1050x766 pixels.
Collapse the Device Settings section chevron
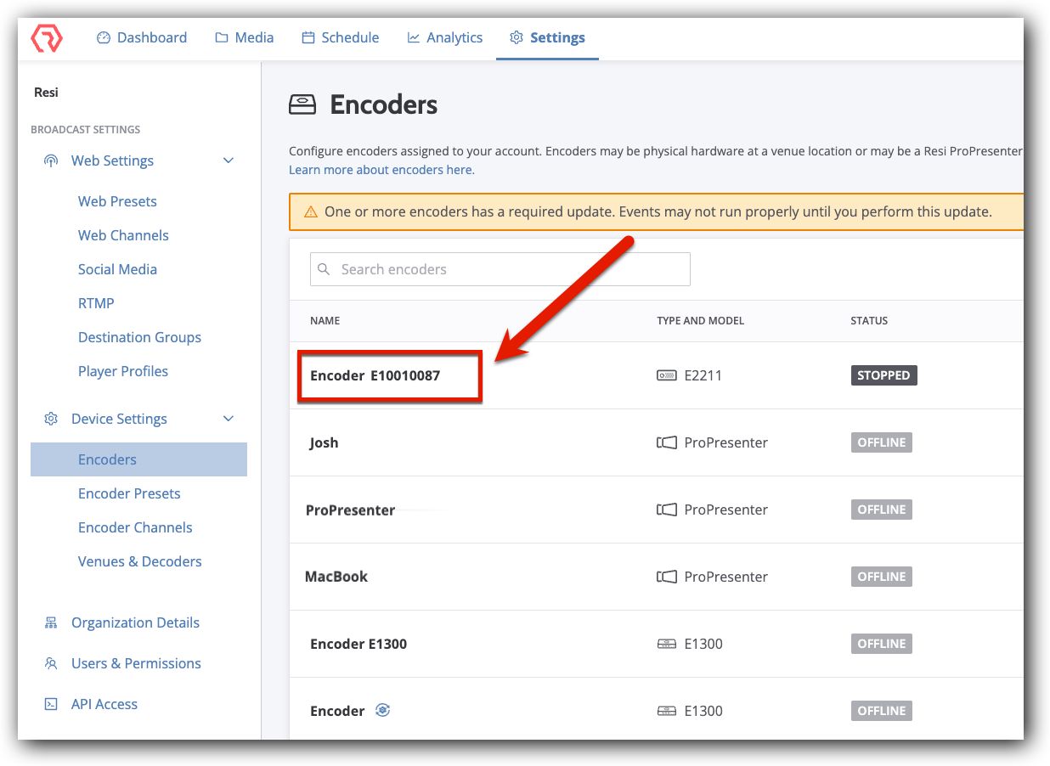pyautogui.click(x=228, y=419)
